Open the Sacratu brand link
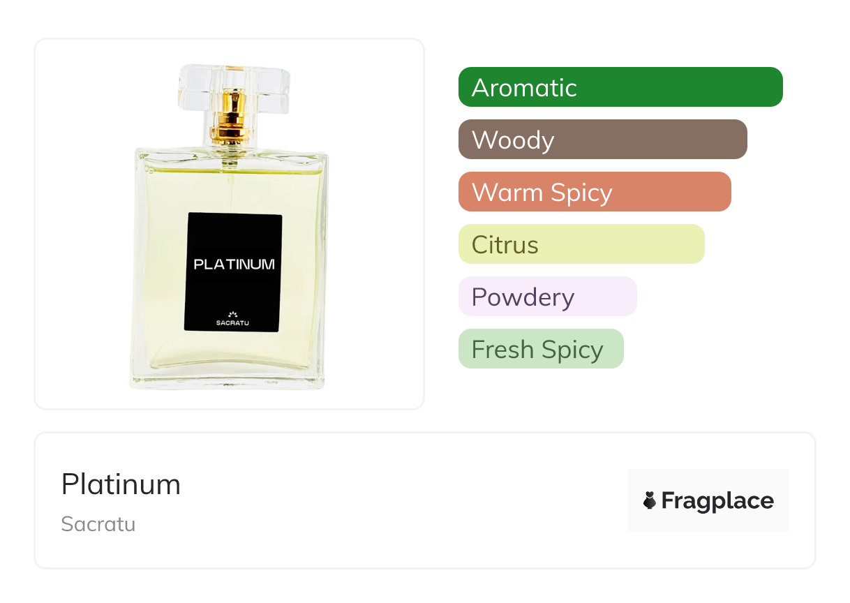 click(98, 524)
